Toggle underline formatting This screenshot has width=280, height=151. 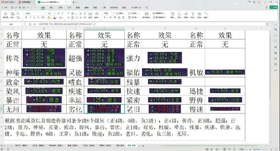[x=34, y=18]
